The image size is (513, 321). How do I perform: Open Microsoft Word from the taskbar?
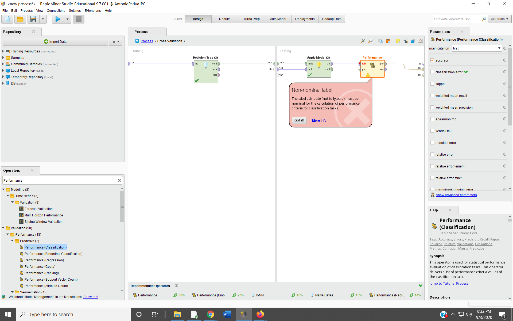pyautogui.click(x=227, y=314)
